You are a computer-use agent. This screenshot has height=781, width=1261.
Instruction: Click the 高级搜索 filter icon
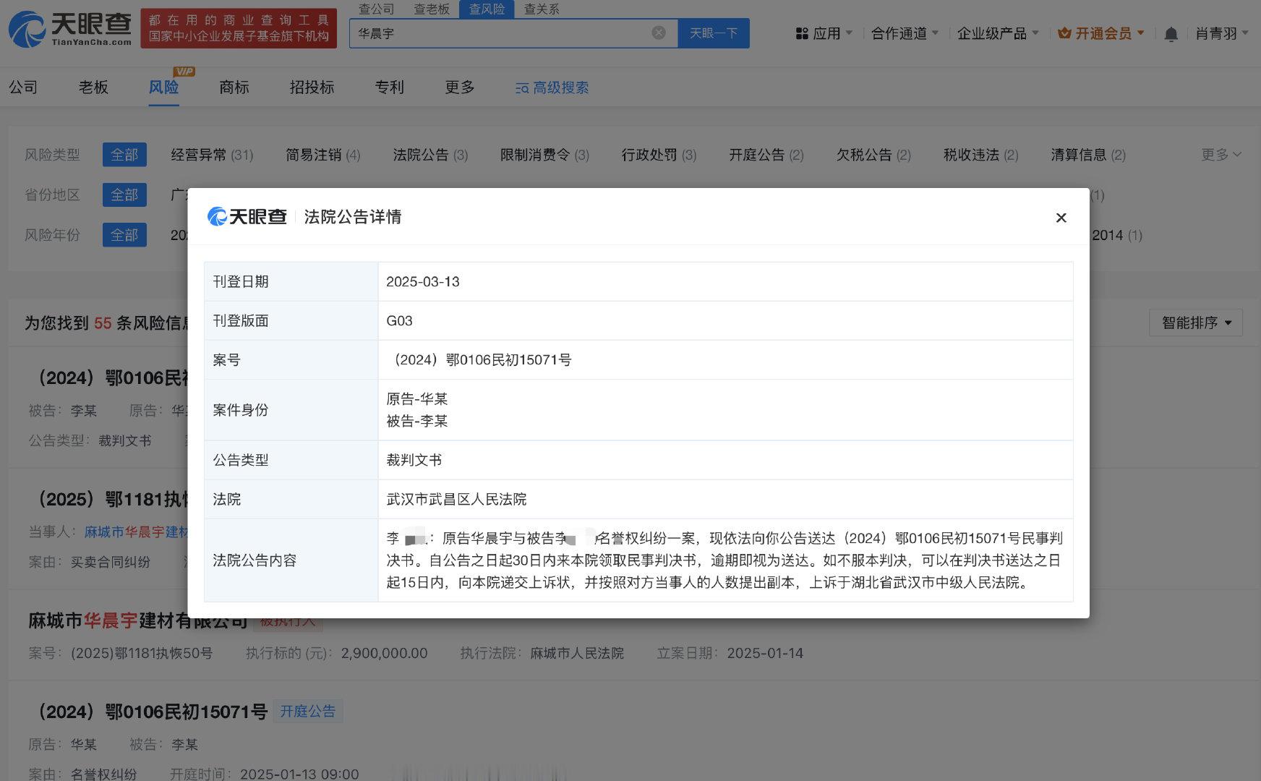pyautogui.click(x=521, y=88)
